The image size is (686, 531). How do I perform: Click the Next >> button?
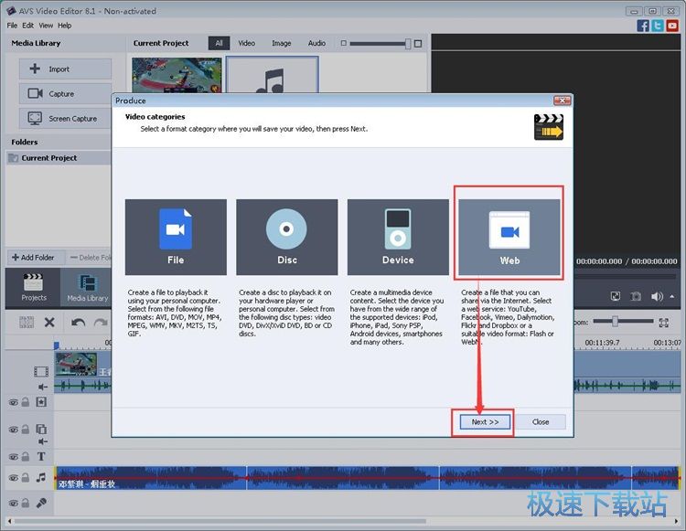point(485,421)
